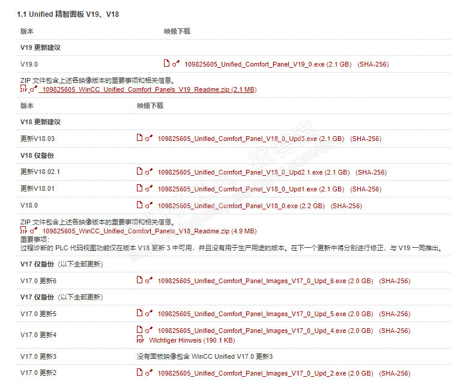Click file icon in V17.0 更新2 row
This screenshot has height=381, width=451.
(139, 372)
